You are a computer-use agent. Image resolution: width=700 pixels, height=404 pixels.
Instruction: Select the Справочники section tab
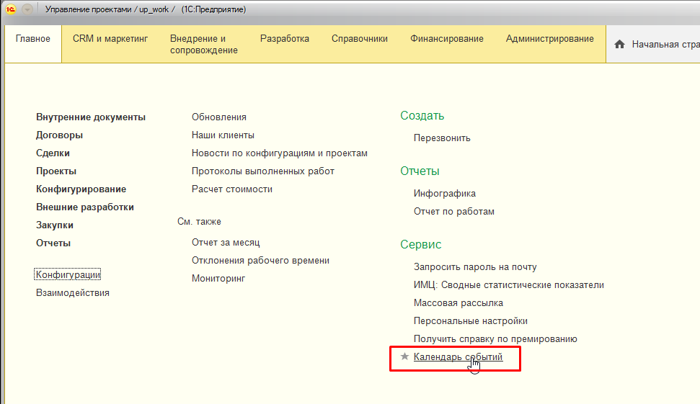click(359, 39)
